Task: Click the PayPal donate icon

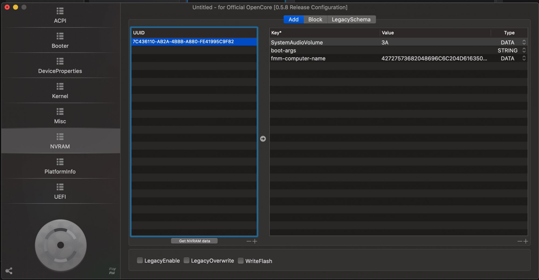Action: point(112,271)
